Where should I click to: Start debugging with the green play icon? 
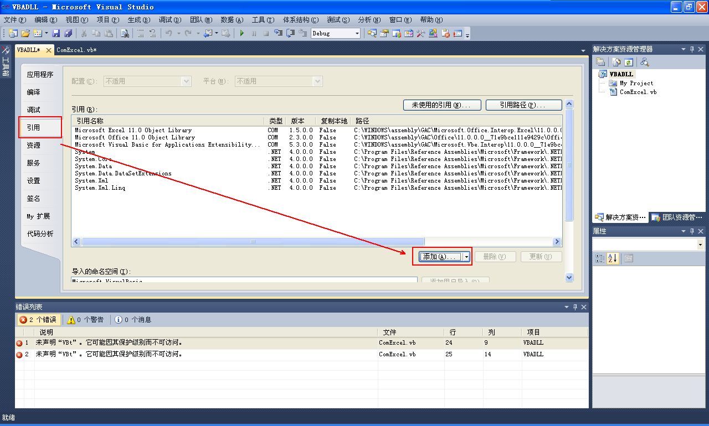coord(243,33)
